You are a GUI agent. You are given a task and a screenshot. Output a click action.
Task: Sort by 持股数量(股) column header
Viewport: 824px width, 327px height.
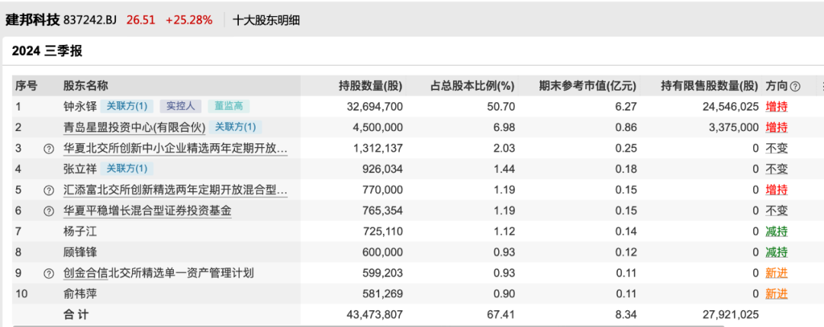[x=370, y=86]
